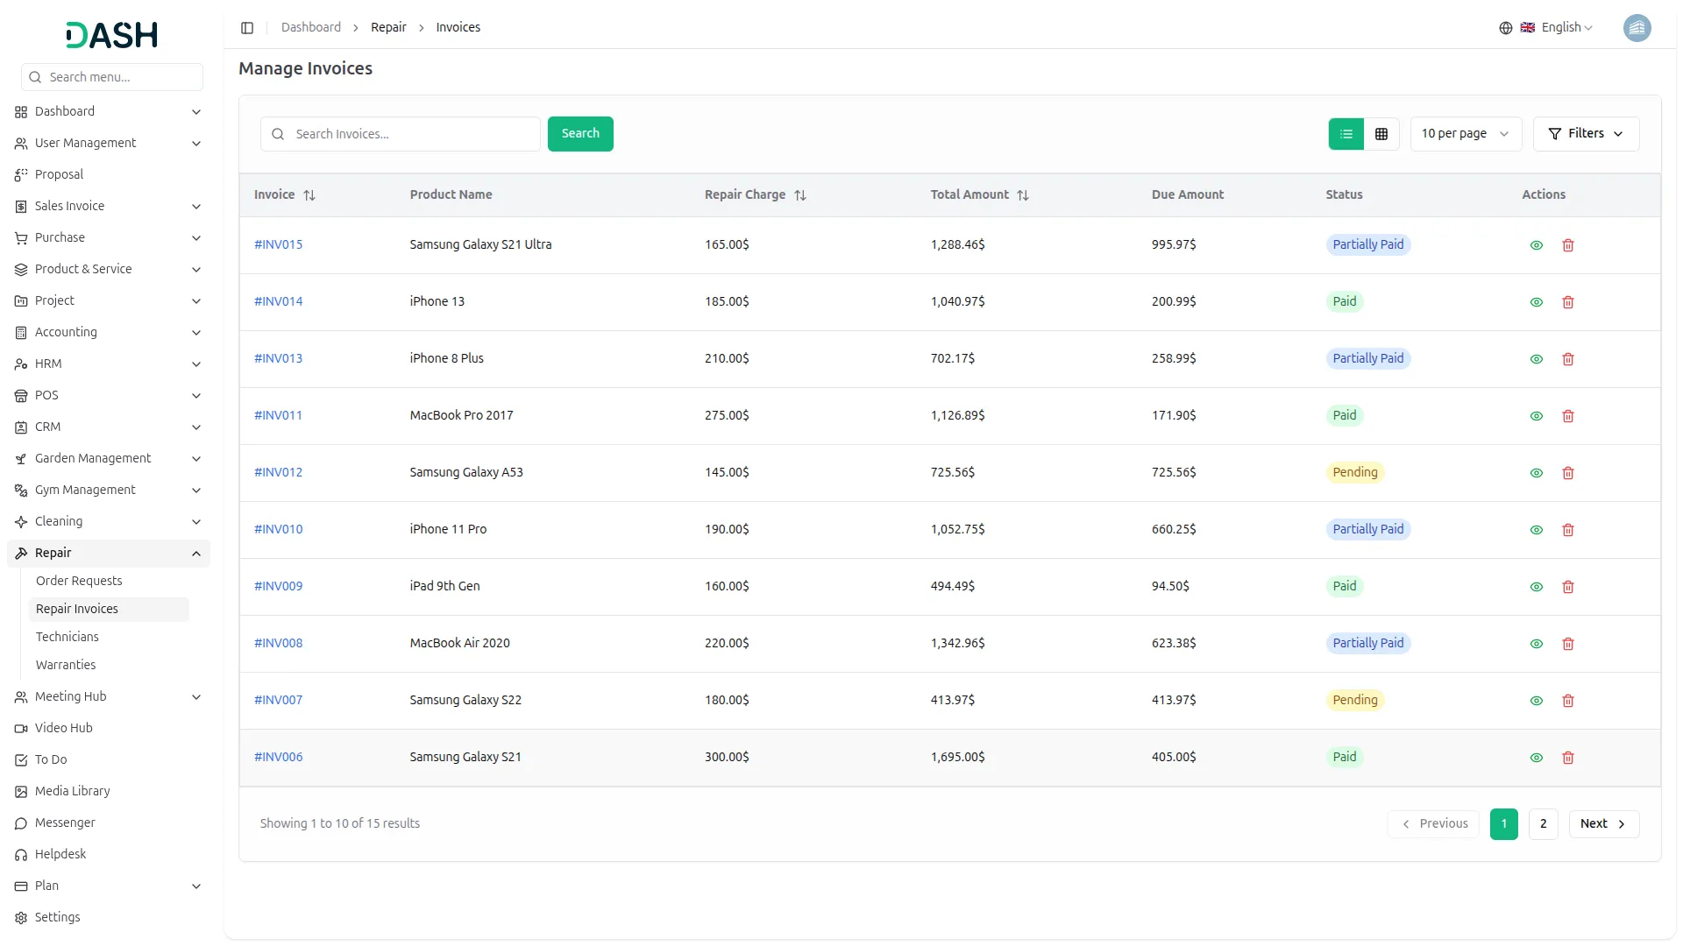Image resolution: width=1683 pixels, height=946 pixels.
Task: Open invoice link #INV013
Action: [x=278, y=358]
